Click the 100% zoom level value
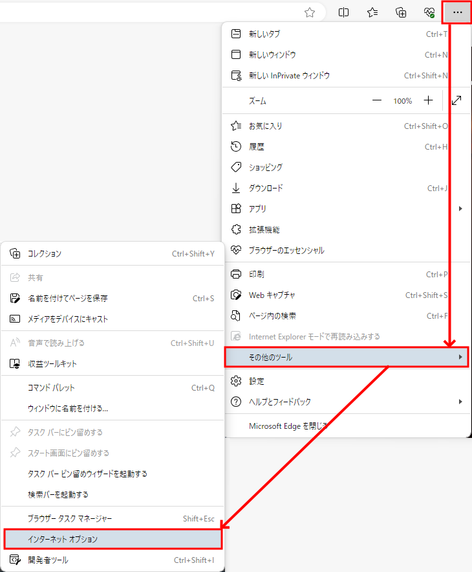Viewport: 472px width, 572px height. click(402, 100)
